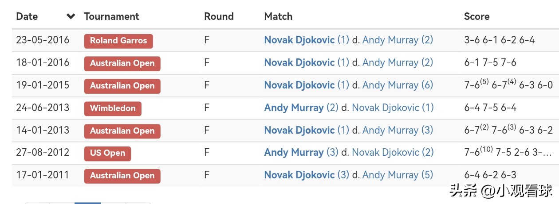This screenshot has width=559, height=204.
Task: Click the Score column header
Action: point(476,17)
